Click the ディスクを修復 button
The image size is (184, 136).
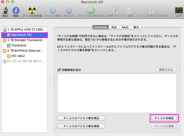[164, 126]
